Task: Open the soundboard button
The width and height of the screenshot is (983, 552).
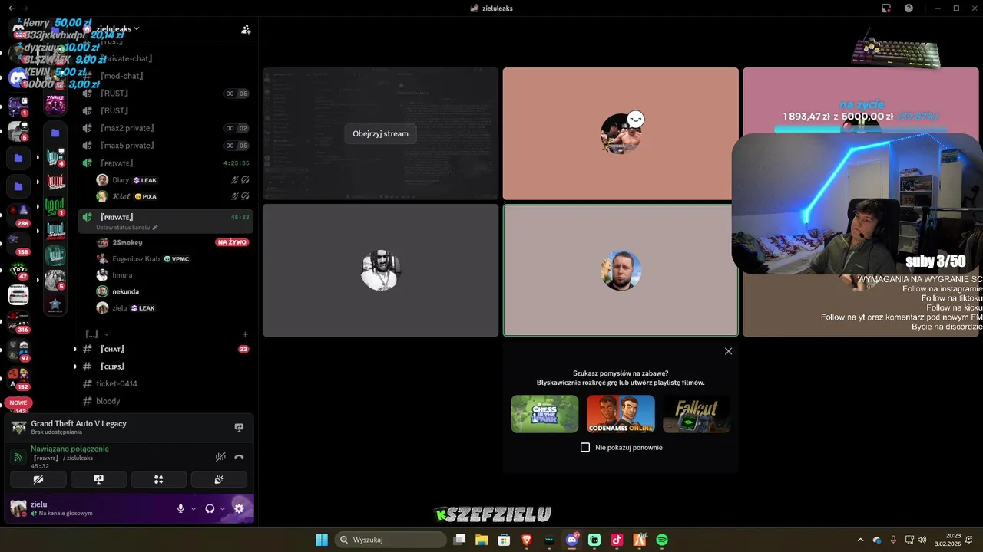Action: pyautogui.click(x=219, y=479)
